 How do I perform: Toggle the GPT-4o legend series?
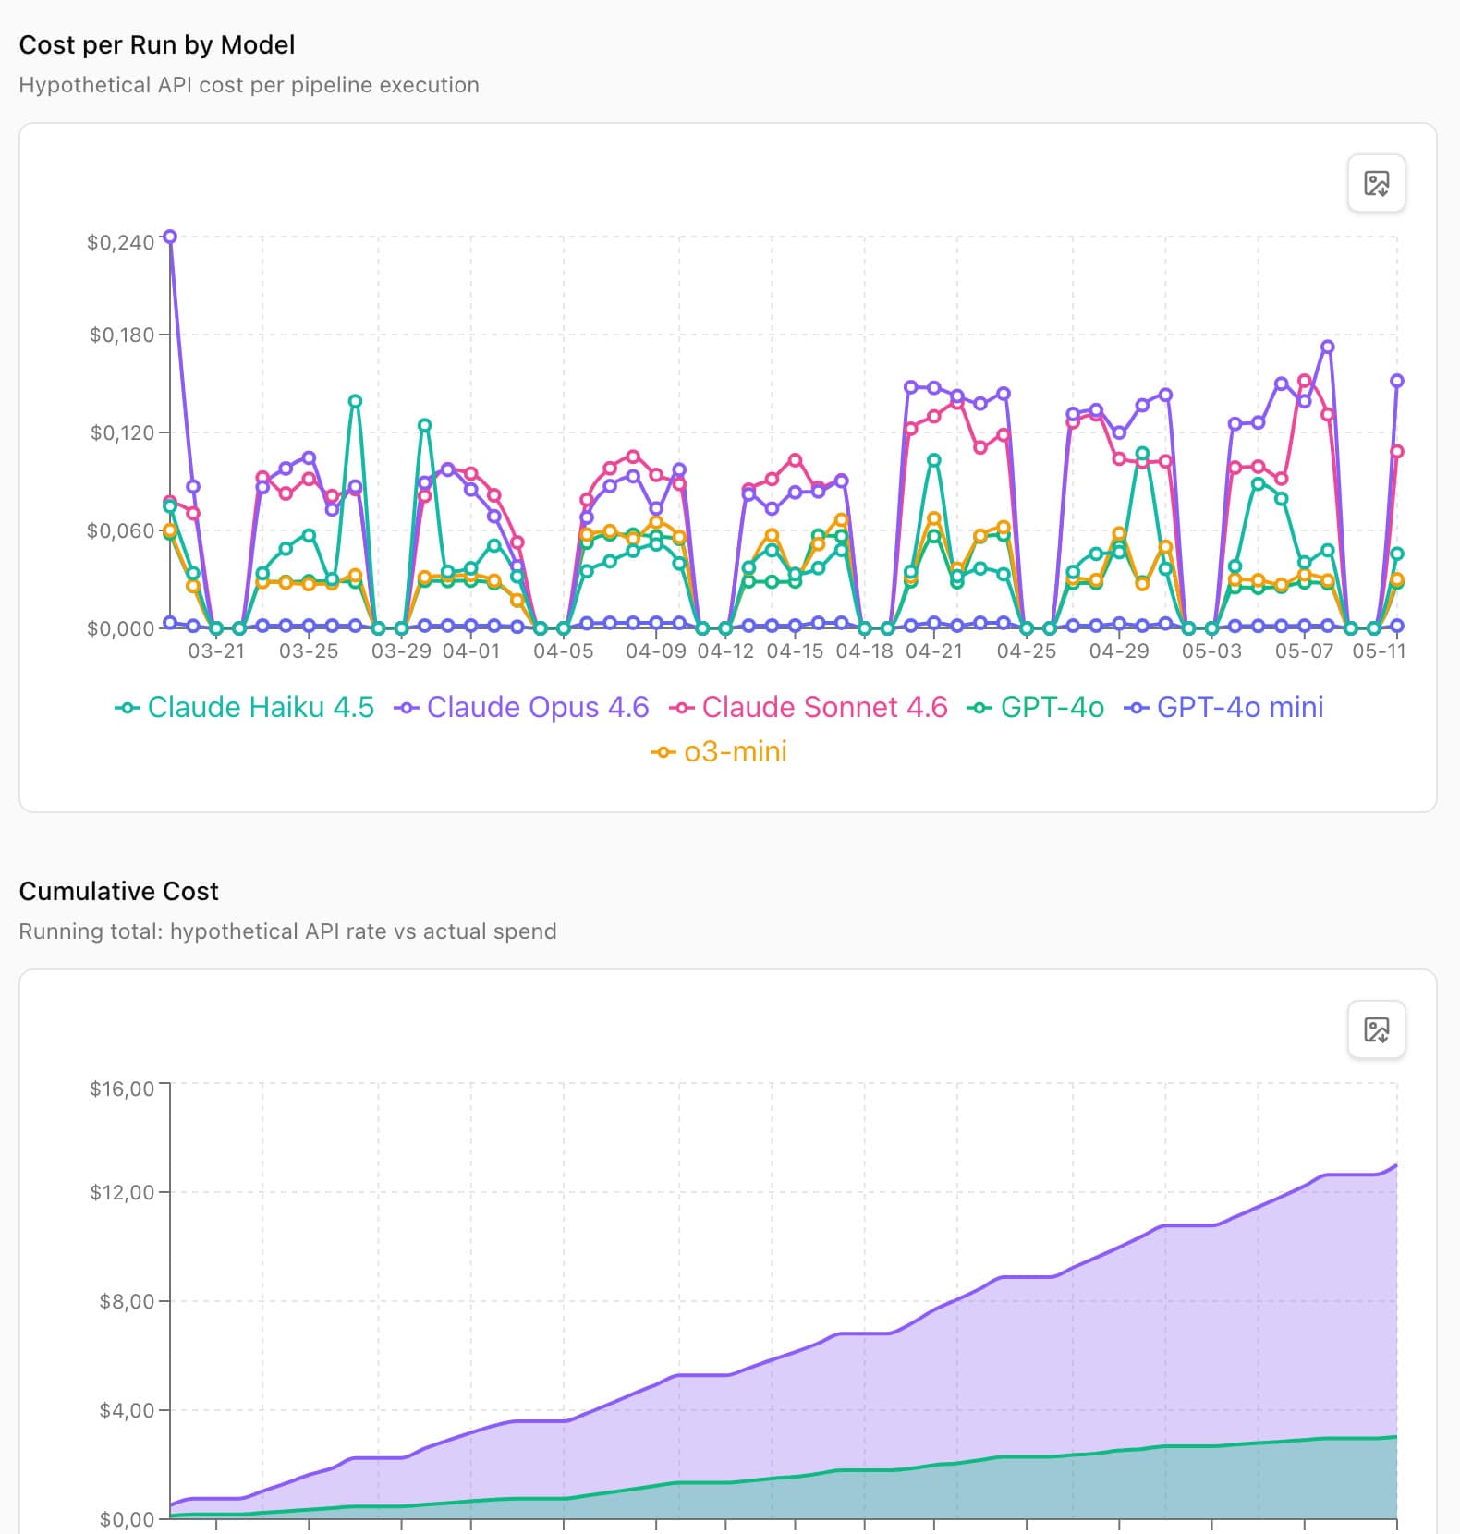[1035, 708]
